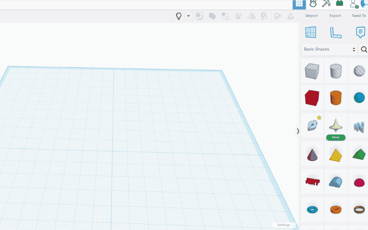This screenshot has width=368, height=230.
Task: Click the Send To button
Action: pos(358,16)
